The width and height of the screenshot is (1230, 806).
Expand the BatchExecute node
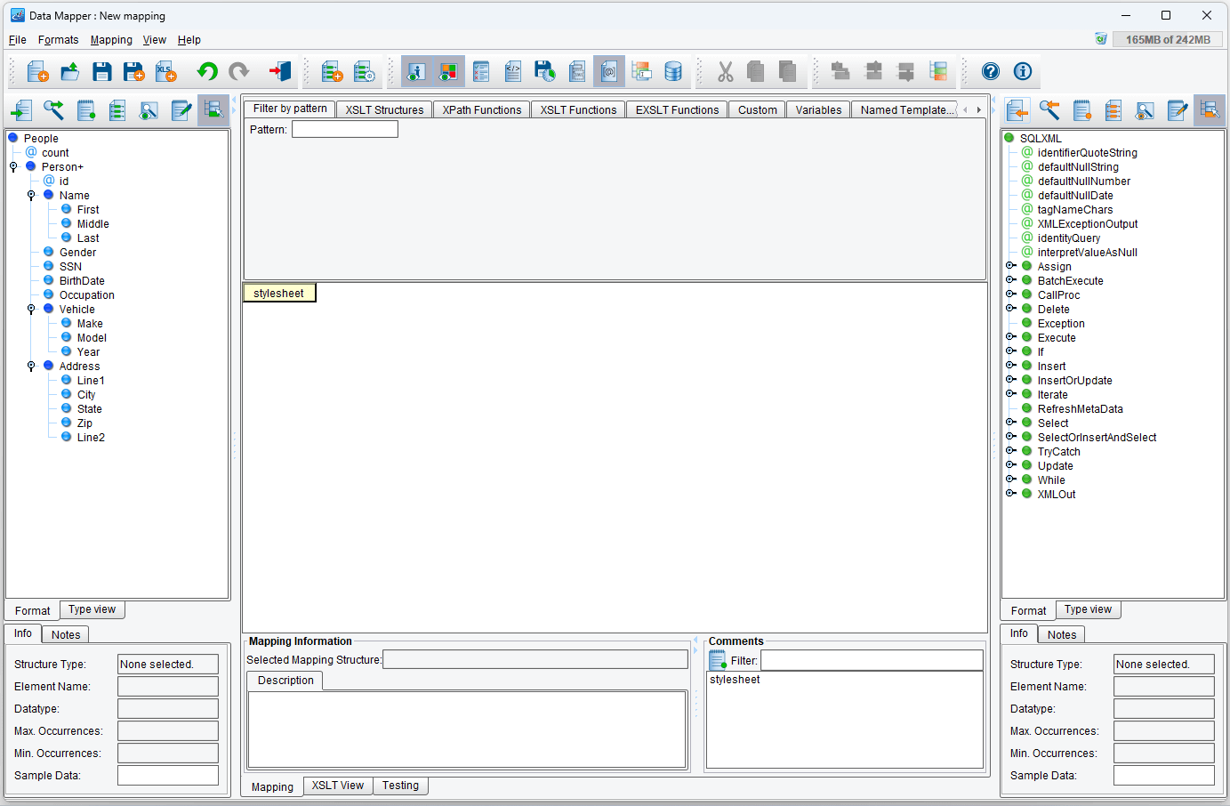pyautogui.click(x=1011, y=280)
